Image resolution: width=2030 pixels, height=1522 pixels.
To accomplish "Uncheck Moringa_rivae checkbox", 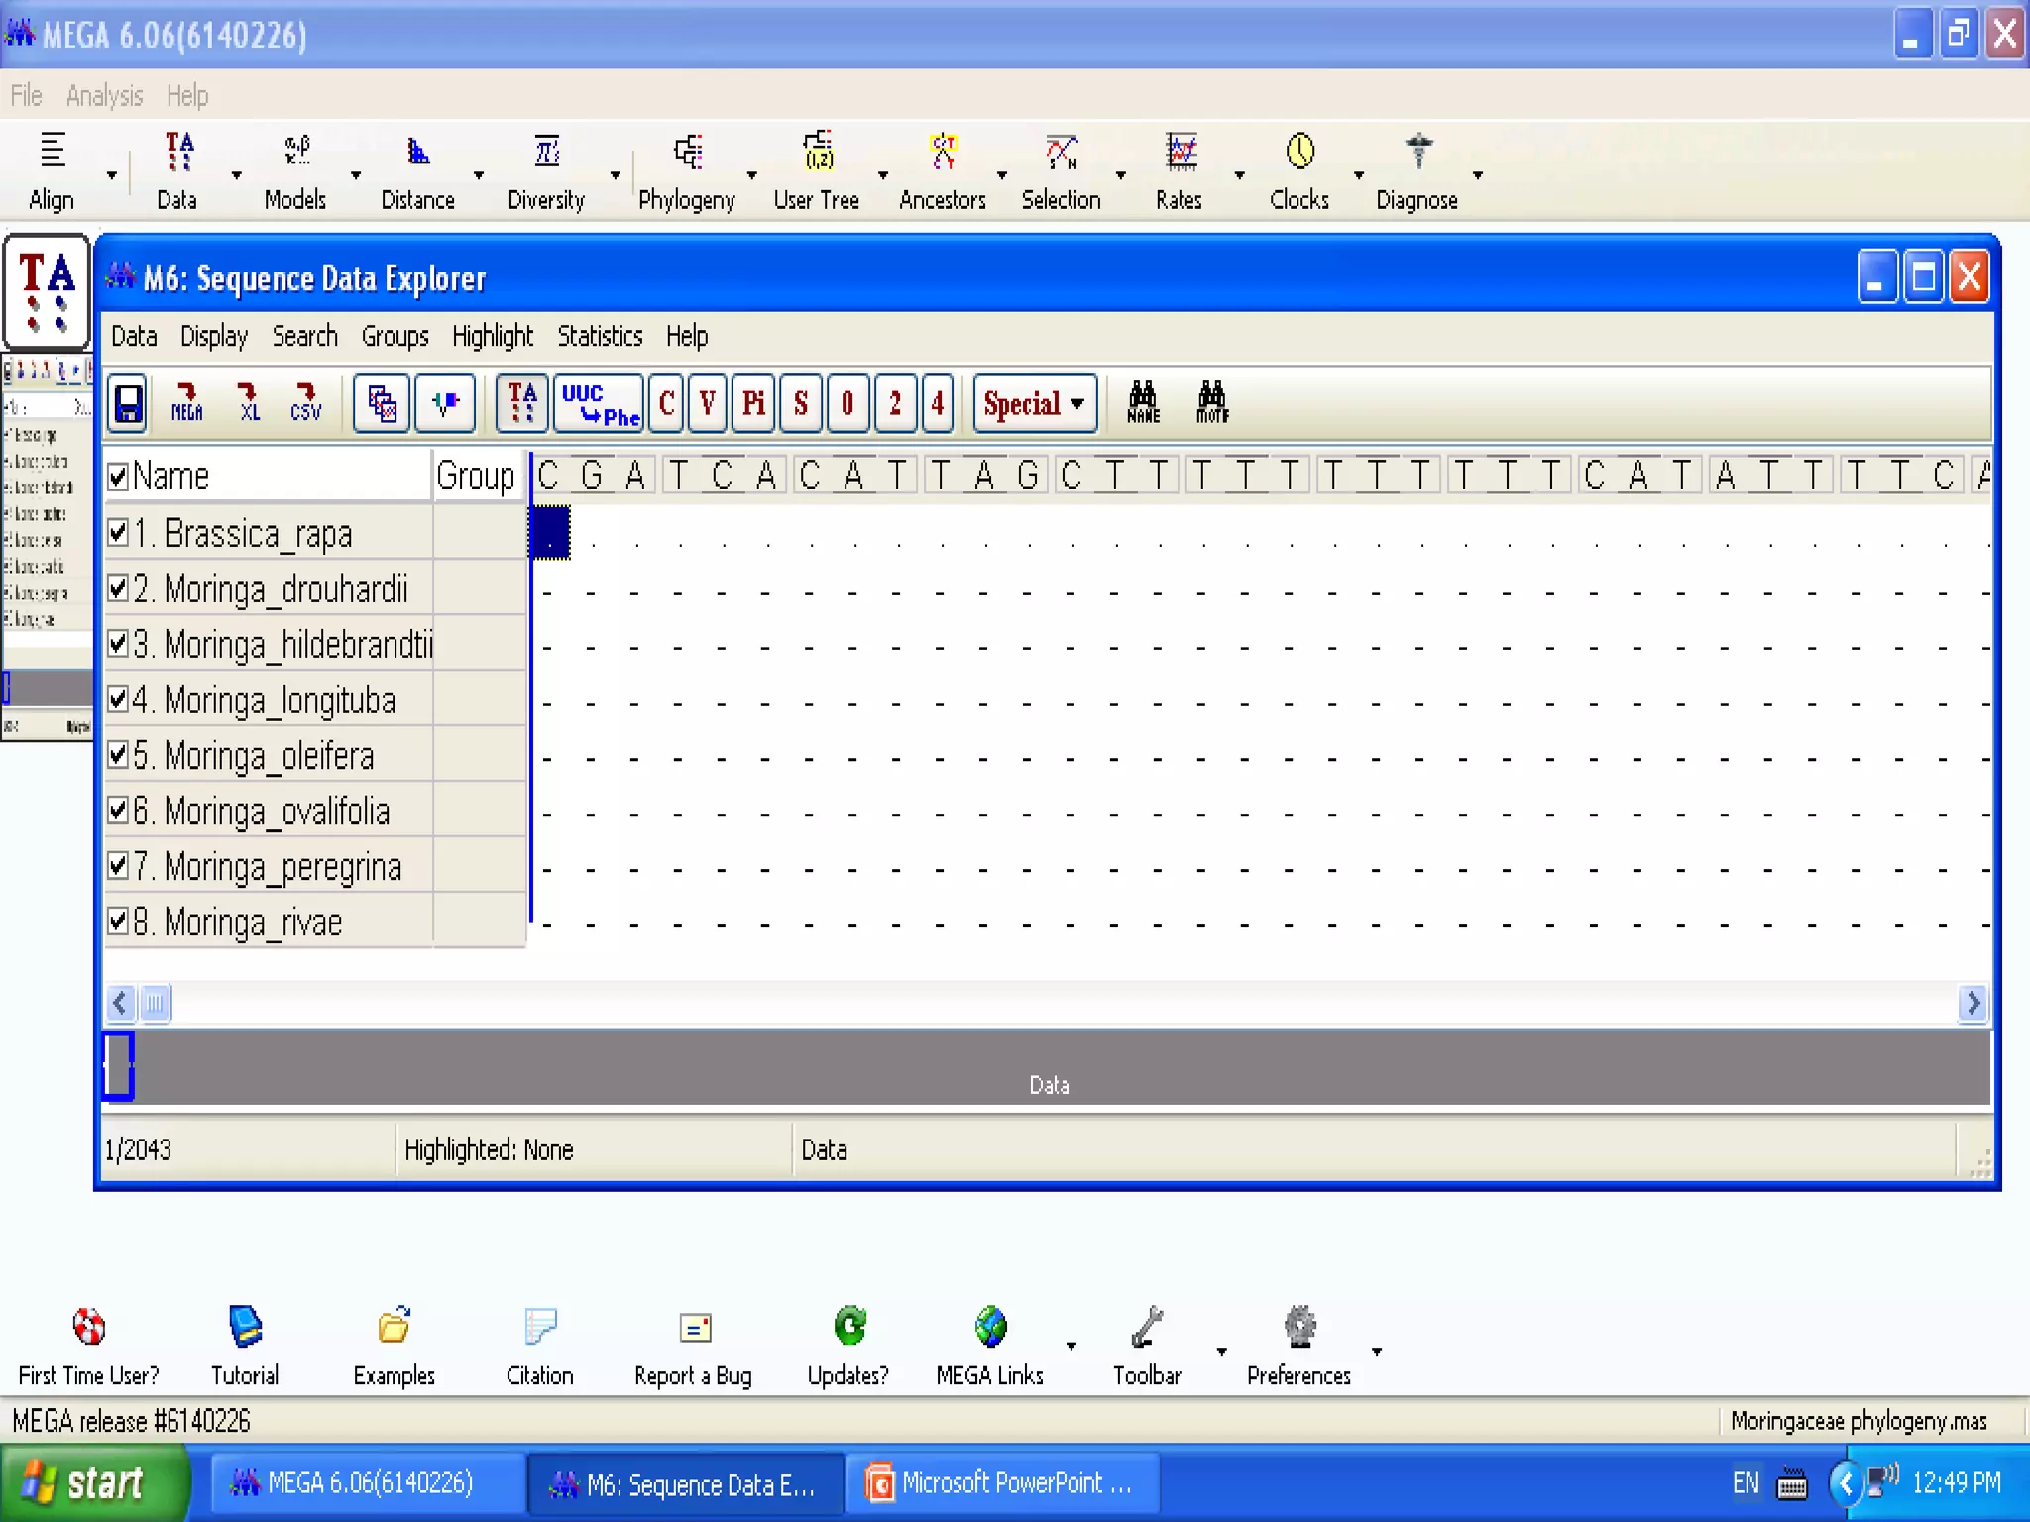I will click(118, 922).
